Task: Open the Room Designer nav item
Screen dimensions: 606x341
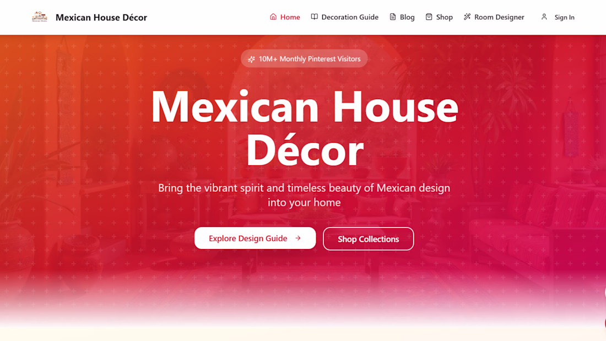Action: pyautogui.click(x=494, y=17)
